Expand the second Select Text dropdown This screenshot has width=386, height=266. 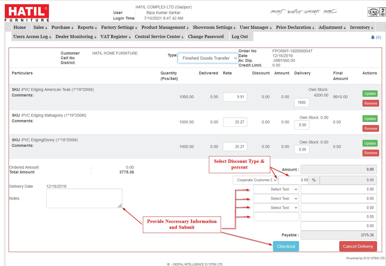[276, 199]
